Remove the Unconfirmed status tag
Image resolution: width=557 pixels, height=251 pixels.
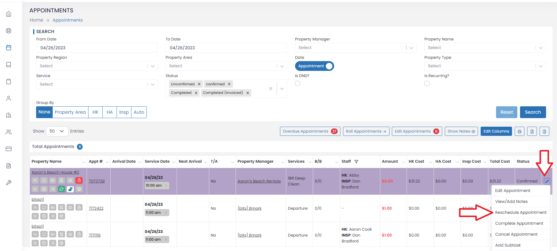point(199,84)
